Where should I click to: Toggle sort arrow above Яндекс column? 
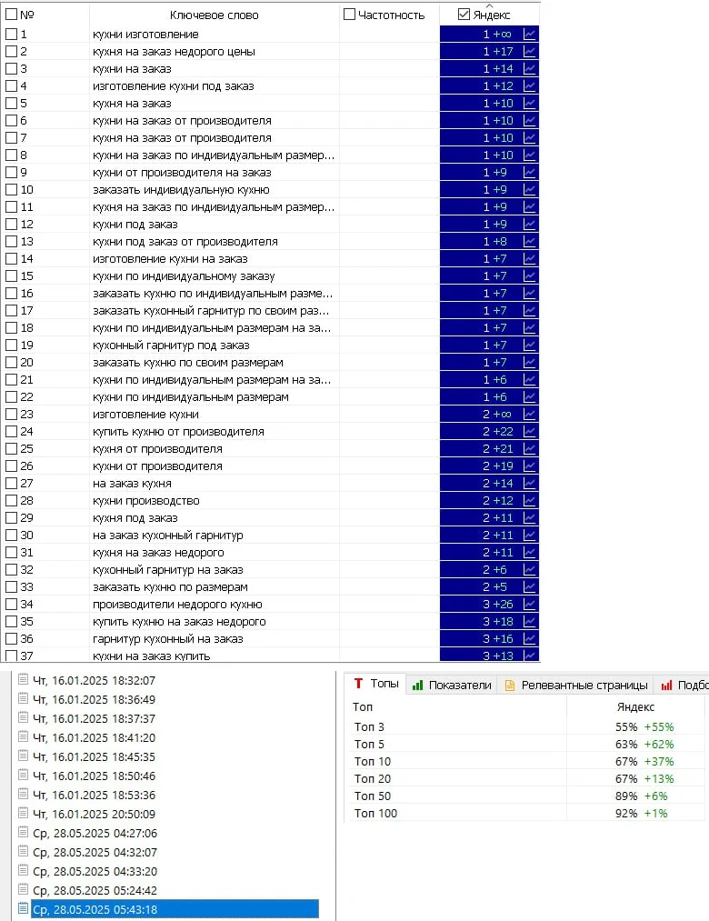(x=490, y=5)
